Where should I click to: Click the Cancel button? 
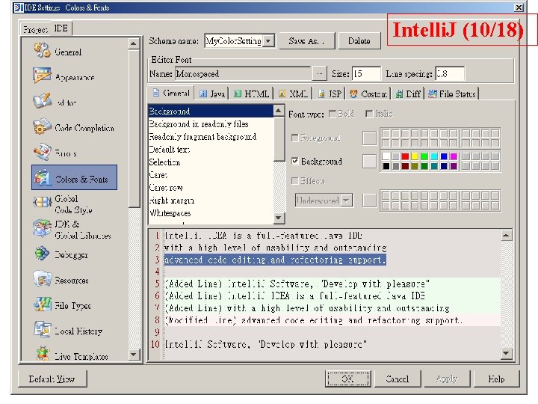[398, 379]
